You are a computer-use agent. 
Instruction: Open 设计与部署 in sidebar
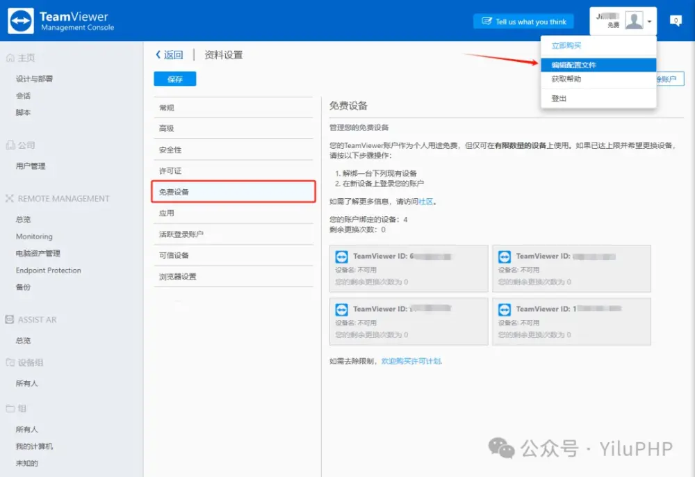click(34, 79)
